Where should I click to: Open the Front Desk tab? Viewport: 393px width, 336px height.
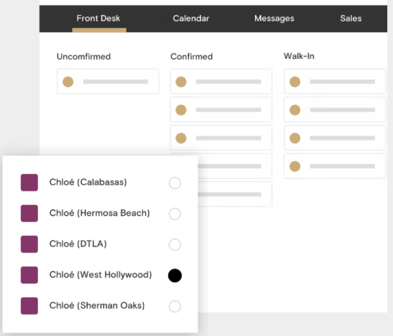(99, 19)
